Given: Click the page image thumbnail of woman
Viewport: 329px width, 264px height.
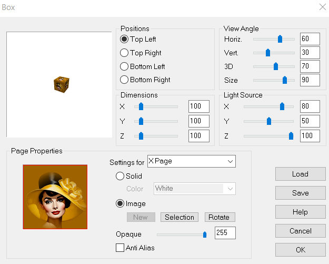Looking at the screenshot, I should pos(55,197).
